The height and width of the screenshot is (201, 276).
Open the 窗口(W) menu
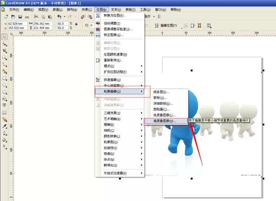coord(160,9)
